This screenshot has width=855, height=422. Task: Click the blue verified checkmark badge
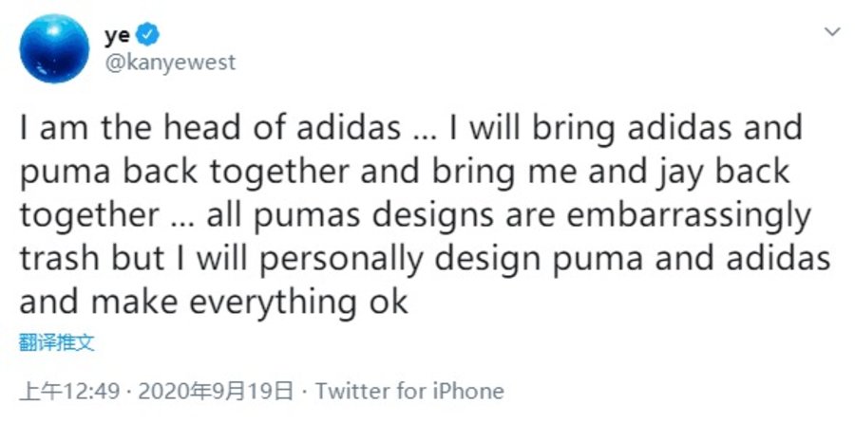coord(149,36)
